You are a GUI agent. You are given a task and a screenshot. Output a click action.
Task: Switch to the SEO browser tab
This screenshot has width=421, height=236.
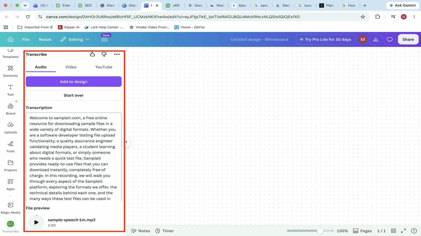point(86,5)
